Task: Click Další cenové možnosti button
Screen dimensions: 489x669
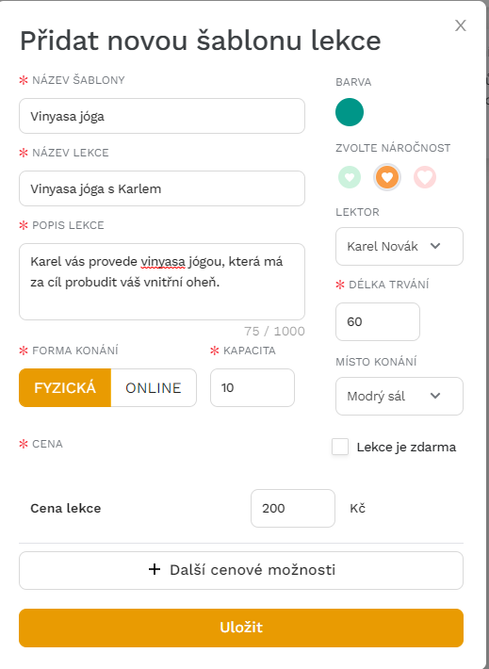Action: [241, 570]
